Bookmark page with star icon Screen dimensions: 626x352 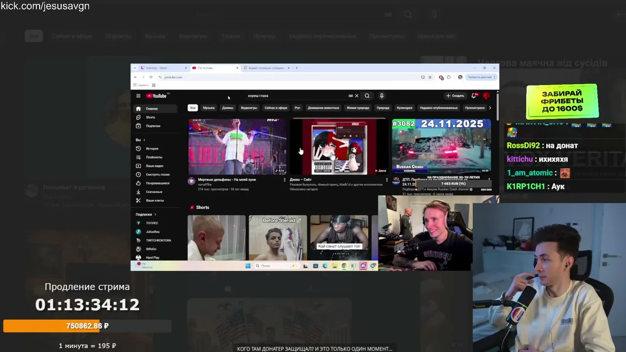tap(430, 77)
